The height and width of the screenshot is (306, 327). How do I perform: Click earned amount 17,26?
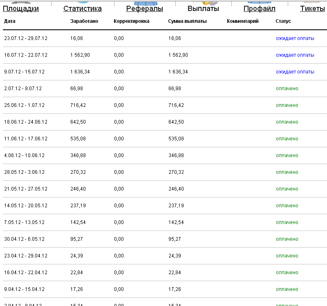pyautogui.click(x=76, y=289)
